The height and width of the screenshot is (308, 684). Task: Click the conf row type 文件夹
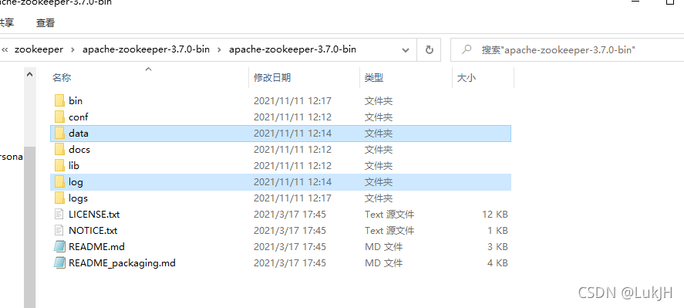379,117
